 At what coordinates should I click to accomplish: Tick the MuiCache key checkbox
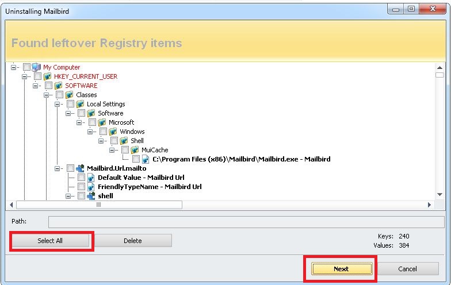coord(125,149)
